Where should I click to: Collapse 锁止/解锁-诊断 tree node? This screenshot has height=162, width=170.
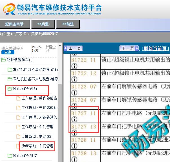(25, 89)
